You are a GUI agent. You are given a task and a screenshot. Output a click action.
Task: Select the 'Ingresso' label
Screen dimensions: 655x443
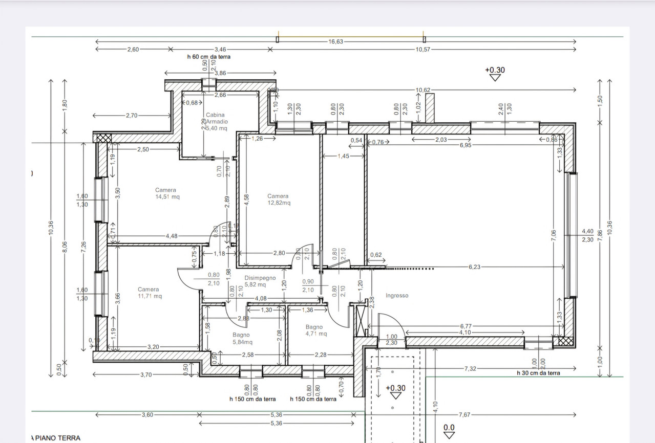tap(397, 296)
